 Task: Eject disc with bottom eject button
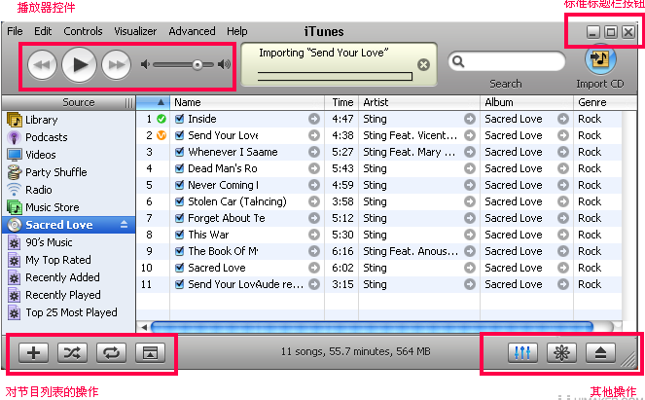coord(600,353)
